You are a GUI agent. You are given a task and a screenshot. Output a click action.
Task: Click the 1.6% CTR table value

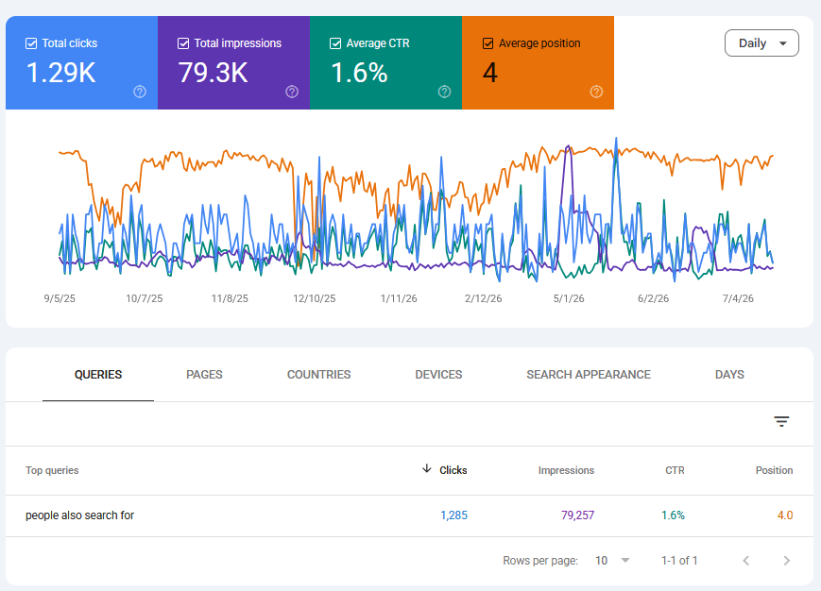click(x=673, y=515)
